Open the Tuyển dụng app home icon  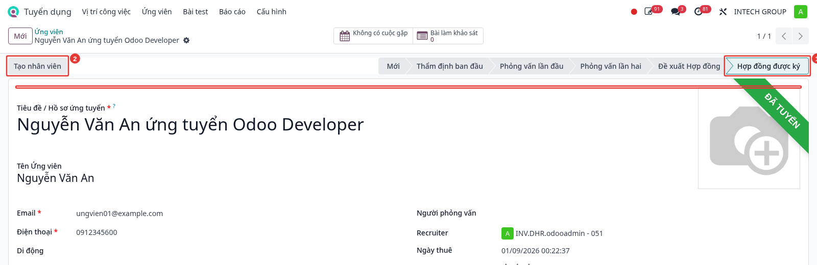tap(13, 12)
